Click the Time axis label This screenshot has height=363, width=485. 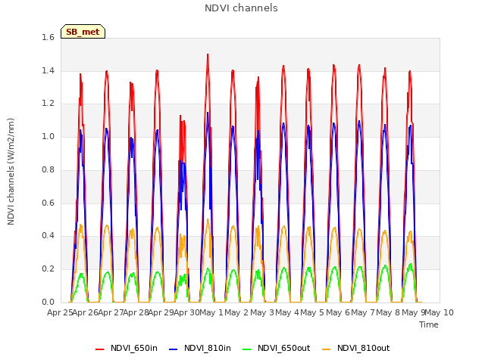(x=429, y=324)
